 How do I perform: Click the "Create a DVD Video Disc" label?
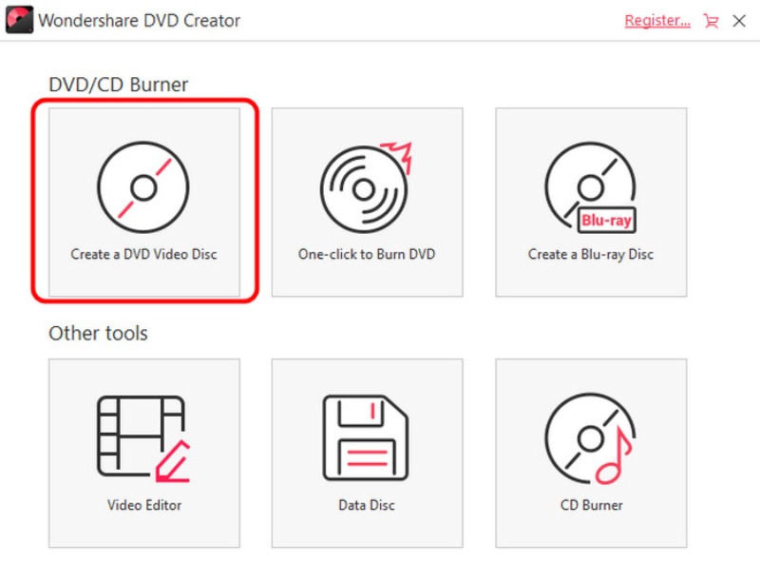click(143, 255)
